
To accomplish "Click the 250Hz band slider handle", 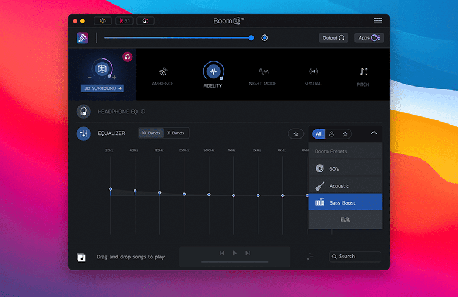I will coord(184,194).
